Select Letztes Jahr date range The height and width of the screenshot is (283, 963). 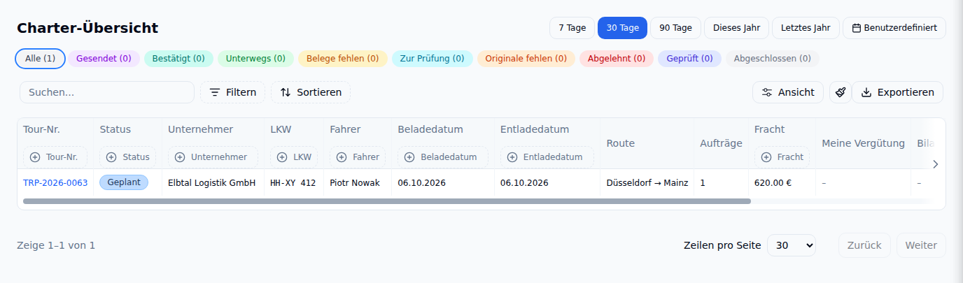(806, 28)
